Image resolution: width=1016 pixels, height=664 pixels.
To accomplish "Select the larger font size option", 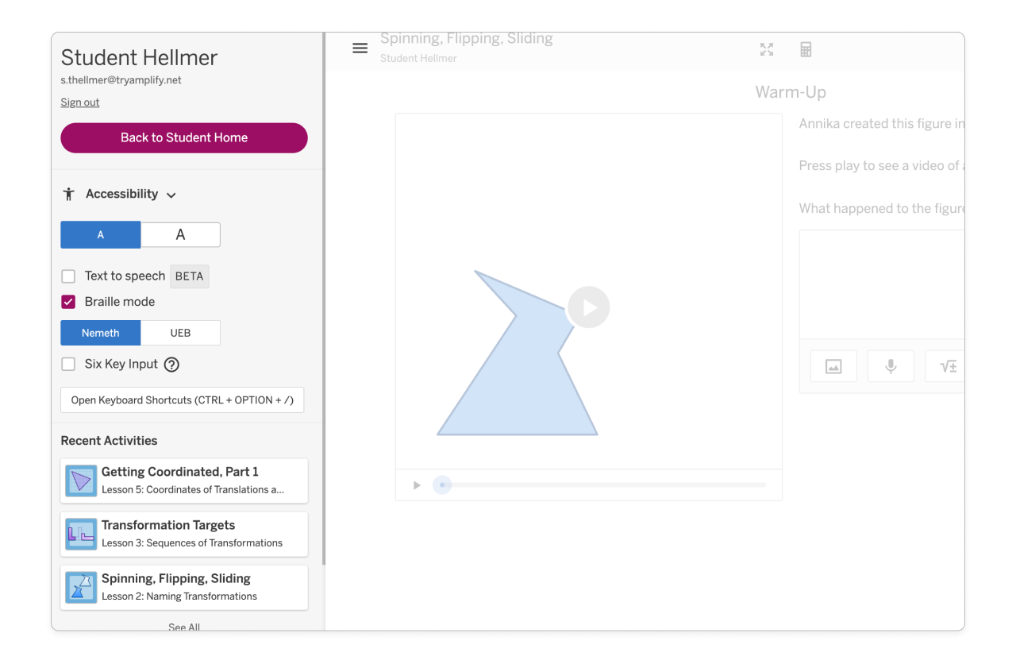I will point(180,234).
